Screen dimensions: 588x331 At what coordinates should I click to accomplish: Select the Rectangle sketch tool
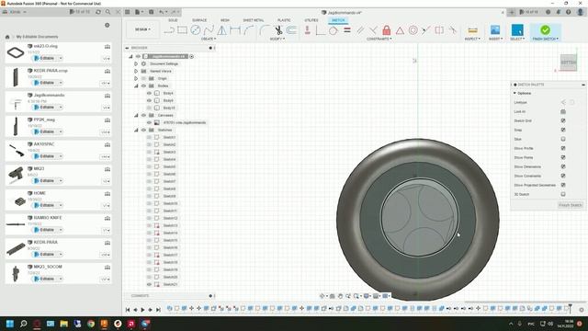182,30
